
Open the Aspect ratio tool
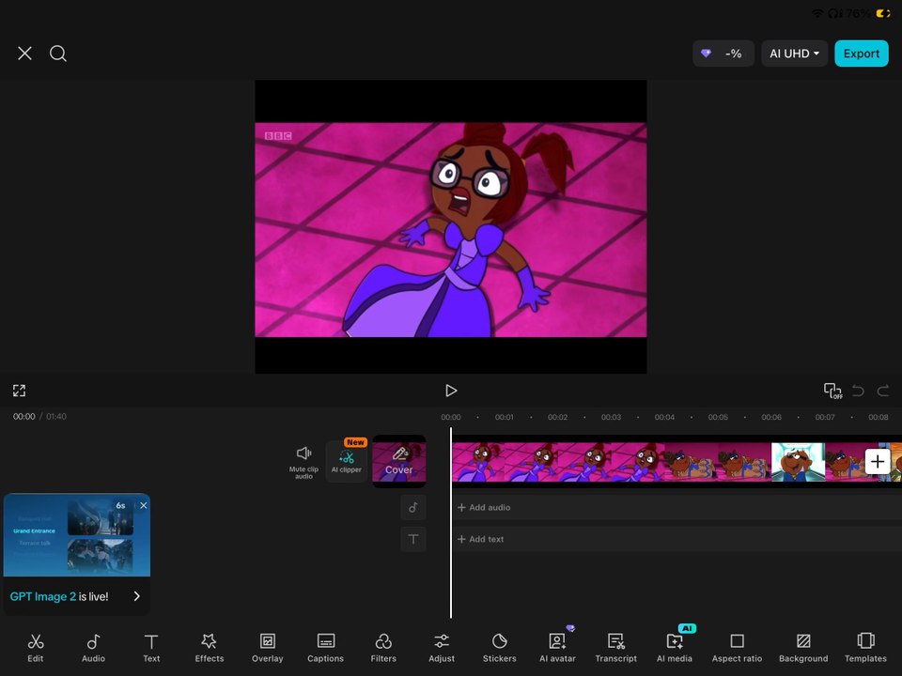pyautogui.click(x=737, y=647)
